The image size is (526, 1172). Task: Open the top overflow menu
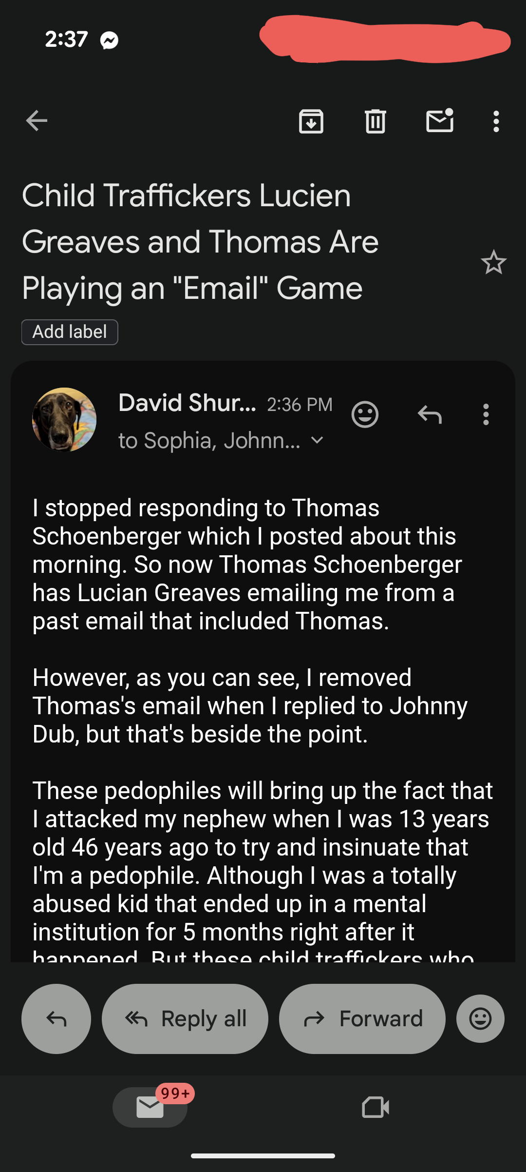(x=496, y=121)
